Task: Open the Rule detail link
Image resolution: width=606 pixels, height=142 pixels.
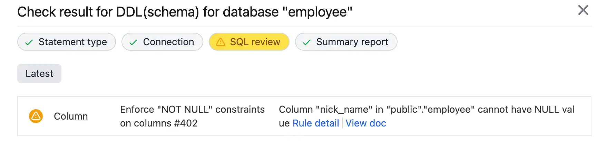Action: (316, 123)
